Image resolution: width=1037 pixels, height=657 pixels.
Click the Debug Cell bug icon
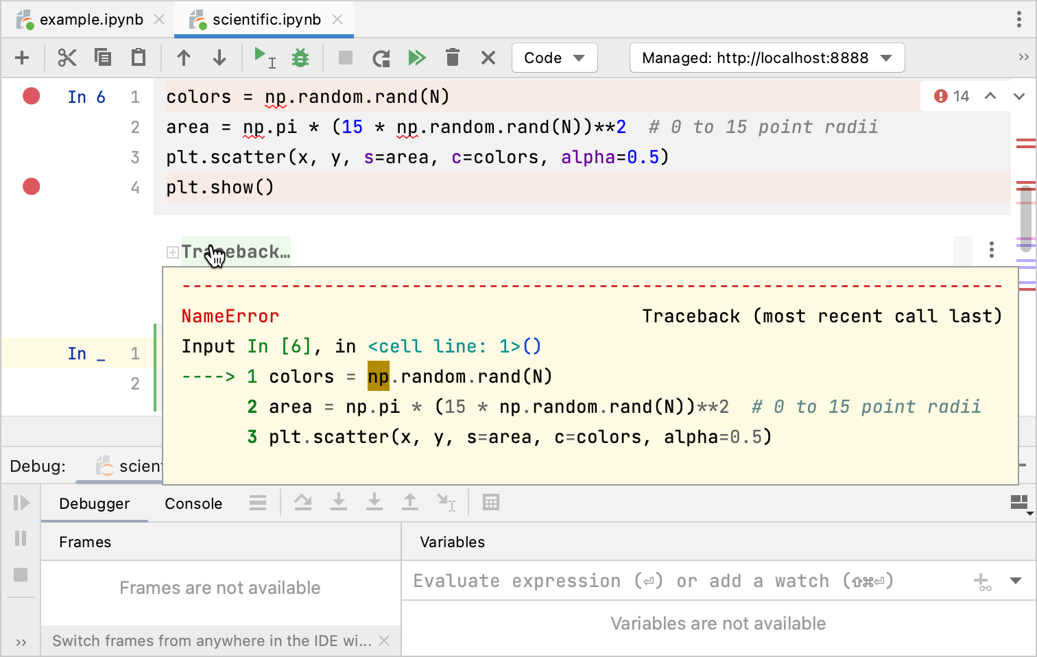300,58
